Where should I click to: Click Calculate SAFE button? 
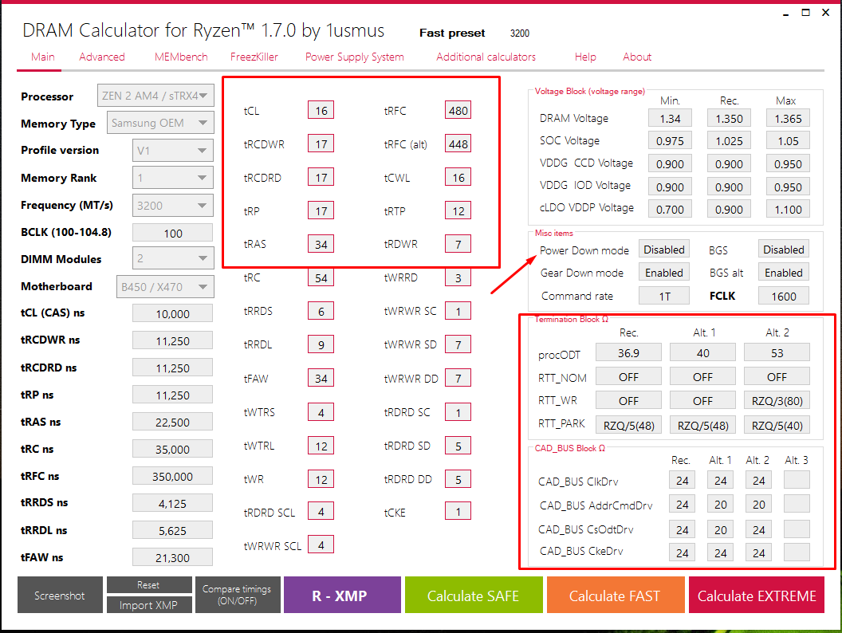pyautogui.click(x=474, y=595)
